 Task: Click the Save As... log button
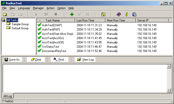click(13, 60)
